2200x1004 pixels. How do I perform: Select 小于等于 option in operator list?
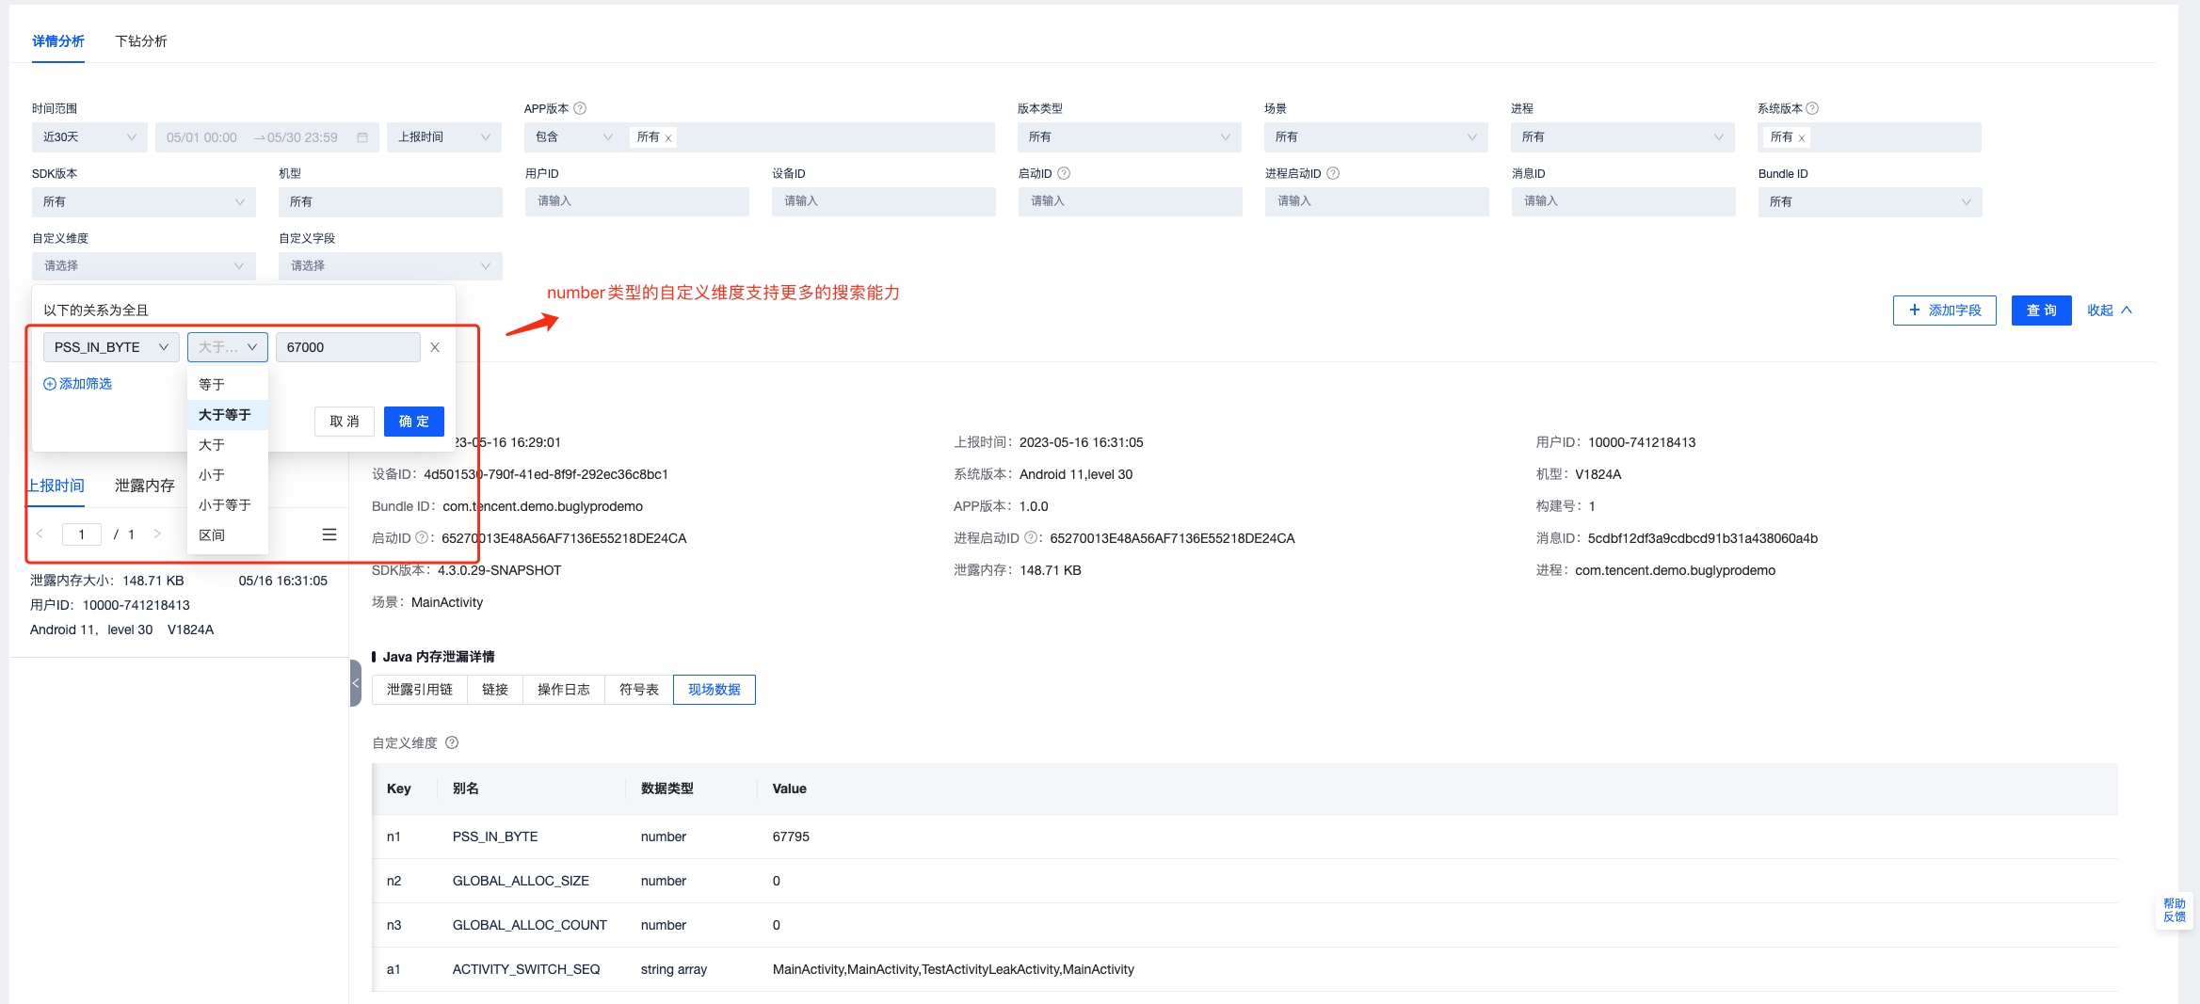(x=225, y=505)
